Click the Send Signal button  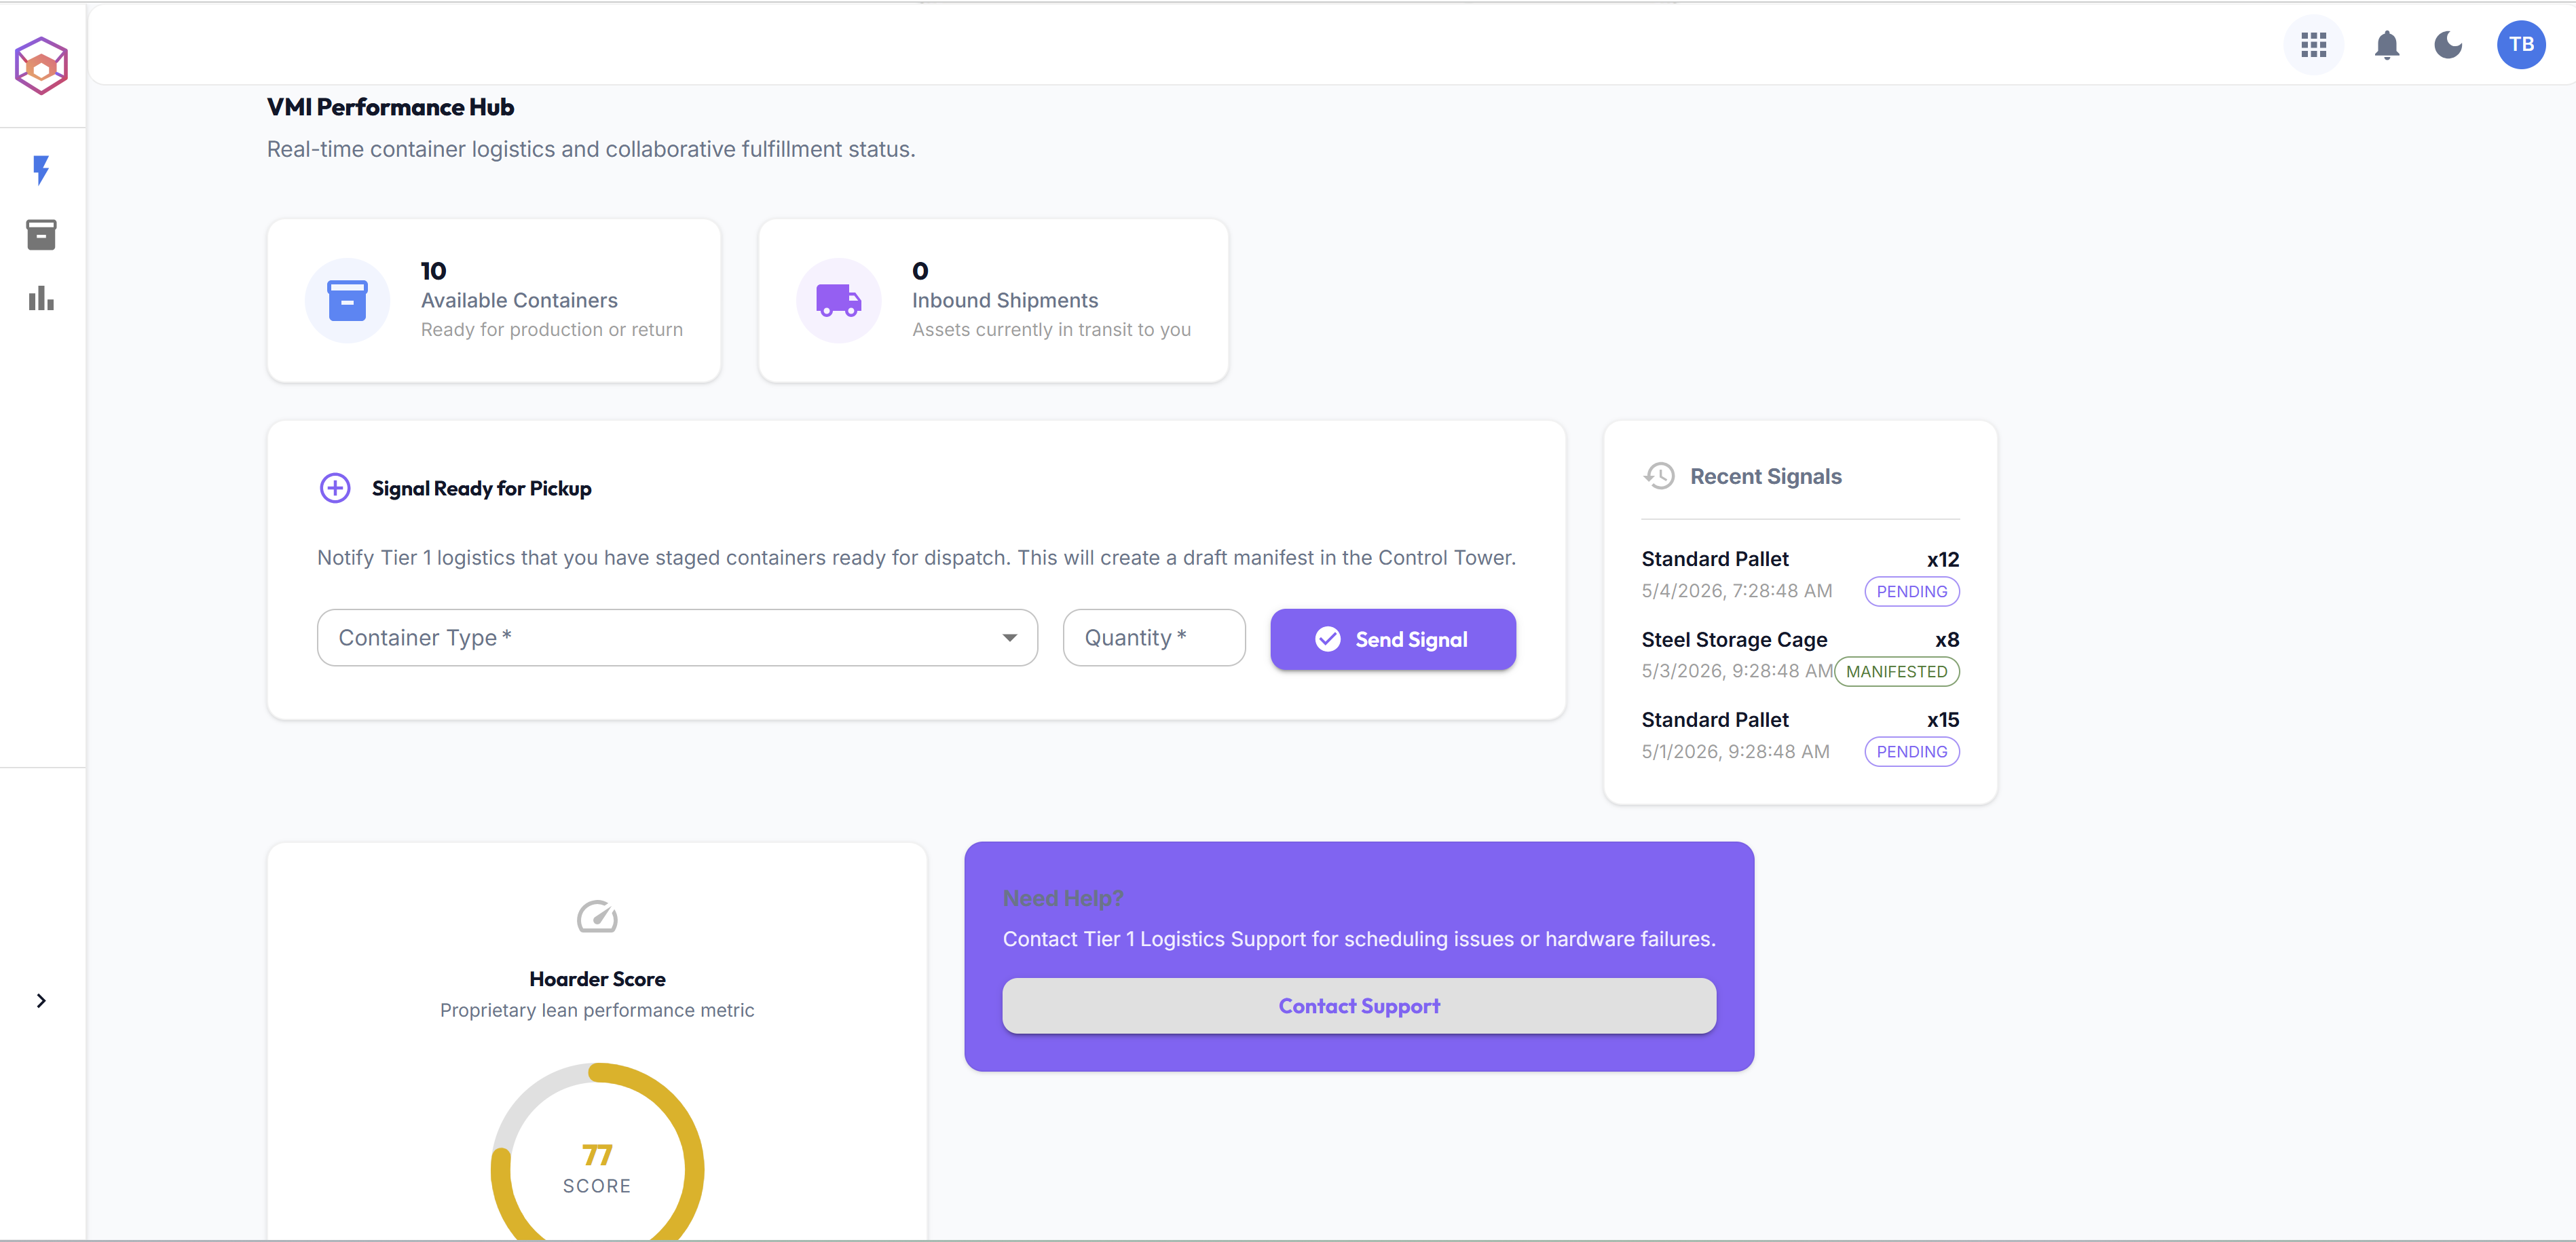[x=1393, y=639]
